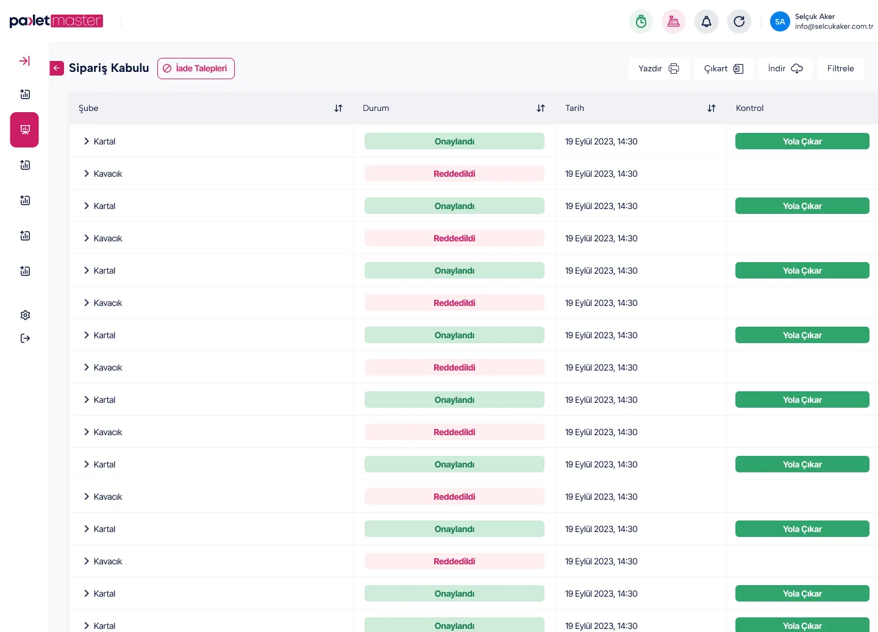The width and height of the screenshot is (878, 632).
Task: Click the chart icon just above the settings gear
Action: (25, 271)
